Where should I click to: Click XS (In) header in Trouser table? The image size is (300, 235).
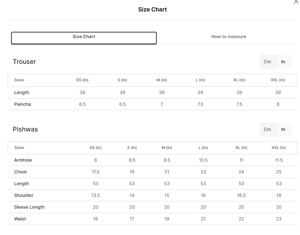pyautogui.click(x=82, y=80)
